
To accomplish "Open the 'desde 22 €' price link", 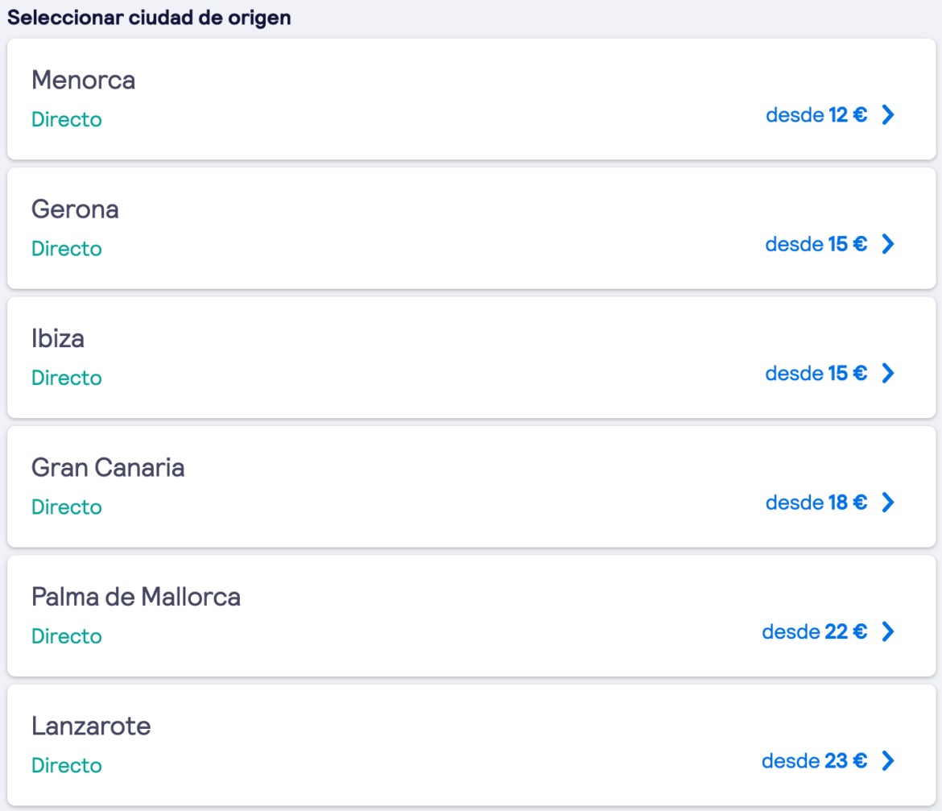I will [x=814, y=631].
